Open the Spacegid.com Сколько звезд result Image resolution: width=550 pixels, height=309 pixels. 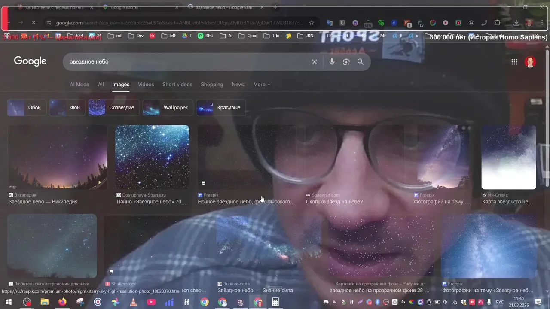point(334,202)
